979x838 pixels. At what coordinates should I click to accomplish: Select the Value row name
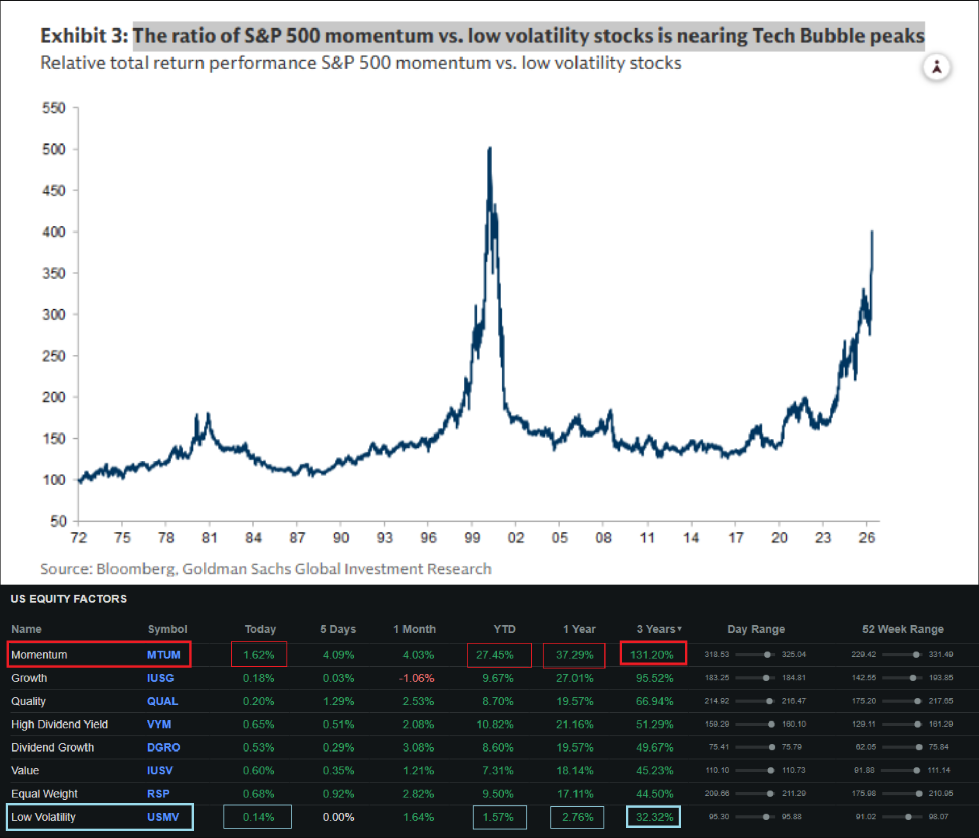click(x=25, y=770)
